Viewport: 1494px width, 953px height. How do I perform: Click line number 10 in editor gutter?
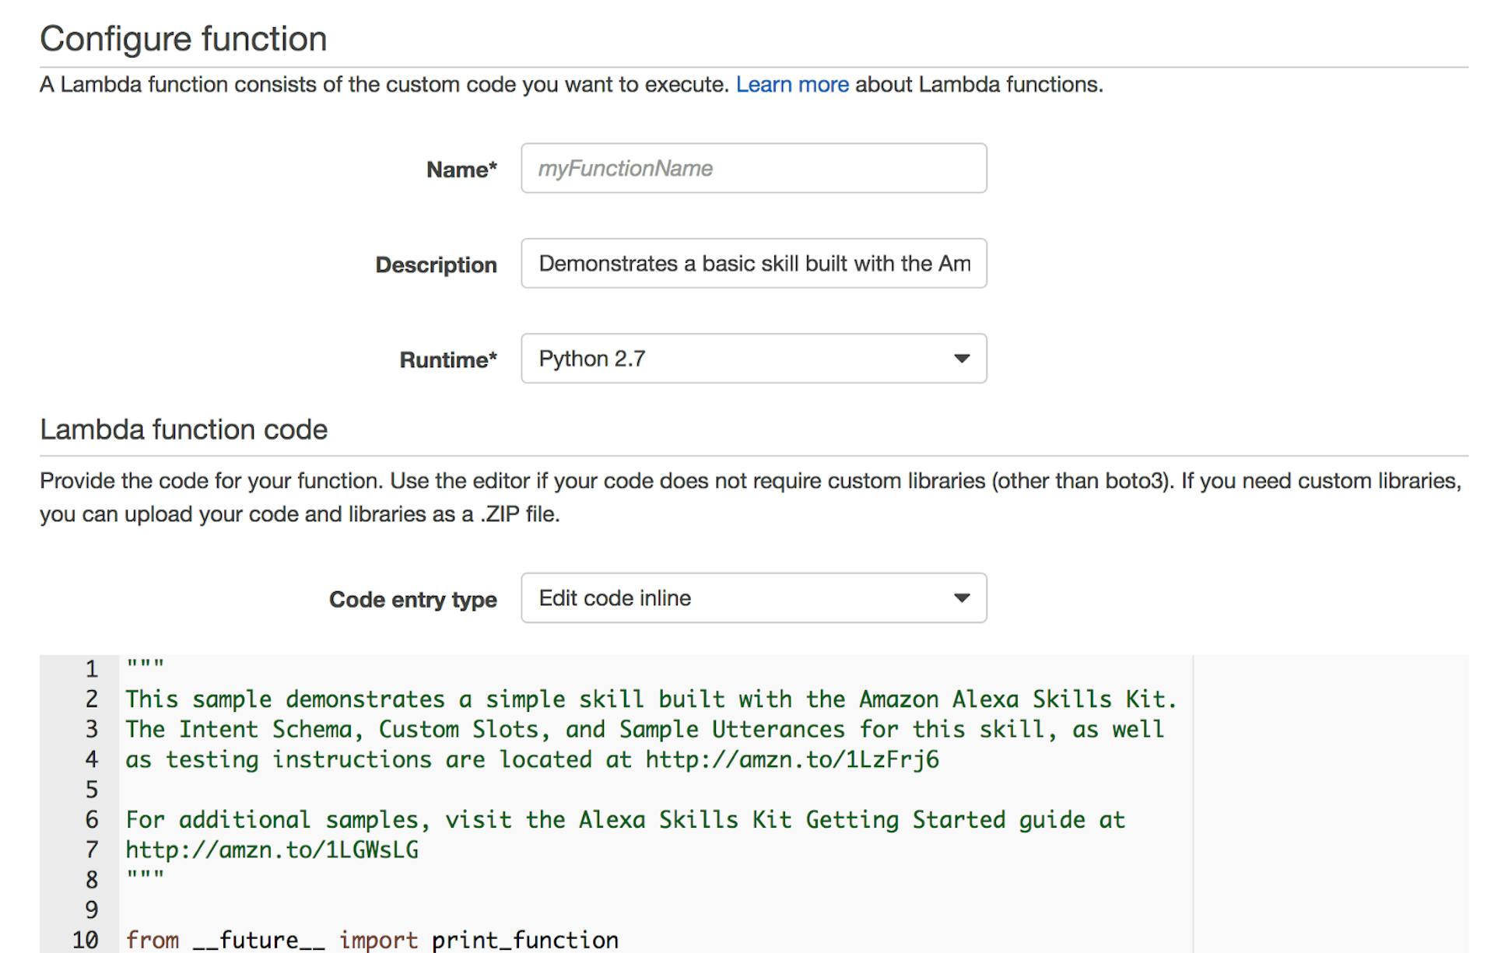coord(86,940)
